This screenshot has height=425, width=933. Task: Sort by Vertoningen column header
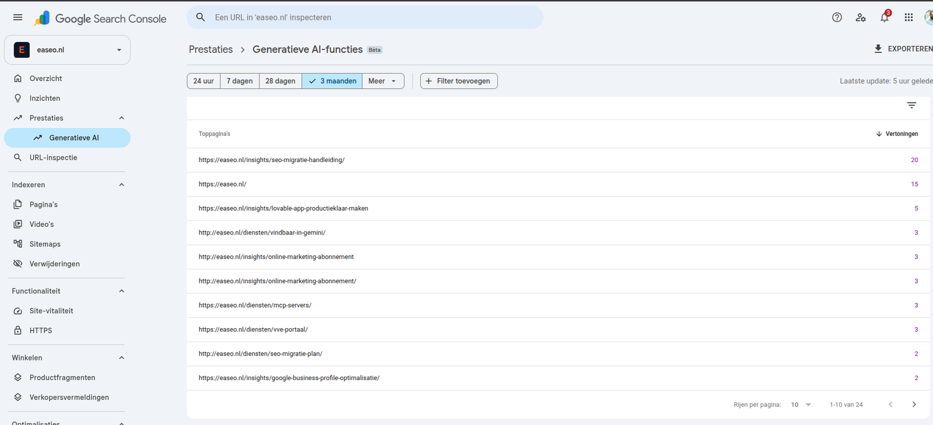(897, 134)
